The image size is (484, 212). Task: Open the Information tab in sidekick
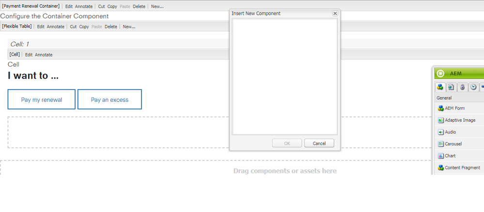(x=463, y=87)
